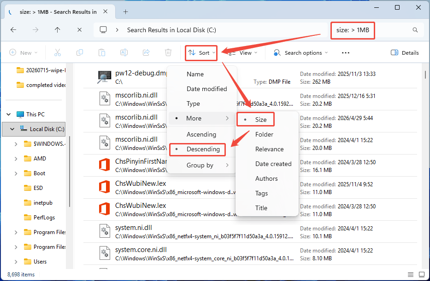The width and height of the screenshot is (430, 281).
Task: Select mscorlib.ni.dll modified 2026/4/29 5:44
Action: pos(250,121)
